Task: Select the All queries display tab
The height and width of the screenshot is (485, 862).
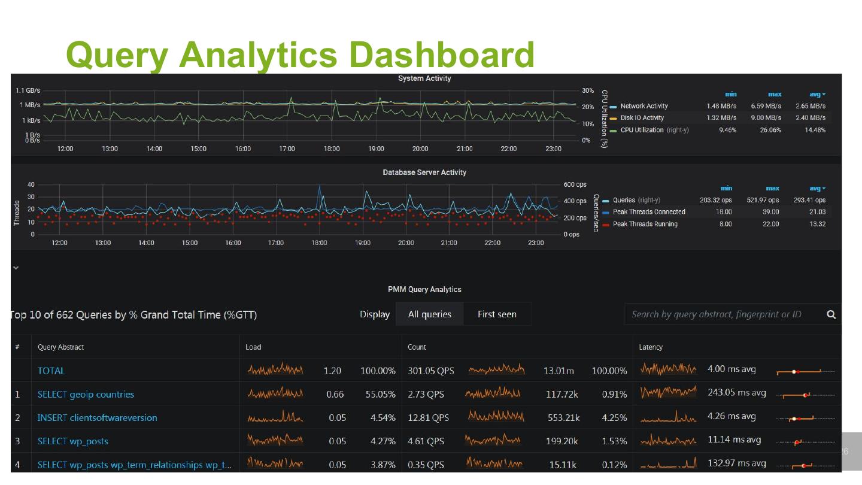Action: [430, 314]
